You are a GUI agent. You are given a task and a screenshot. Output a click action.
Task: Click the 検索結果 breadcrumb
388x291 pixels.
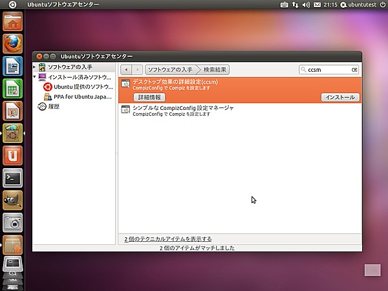(x=215, y=70)
